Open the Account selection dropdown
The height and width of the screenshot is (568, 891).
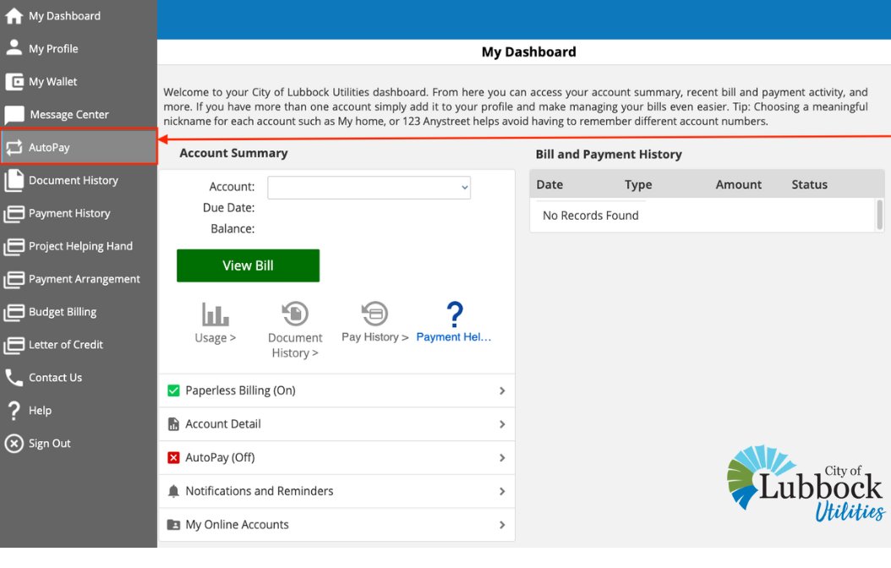[369, 188]
